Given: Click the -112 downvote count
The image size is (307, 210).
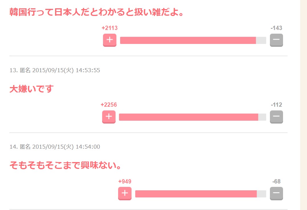Looking at the screenshot, I should coord(276,105).
